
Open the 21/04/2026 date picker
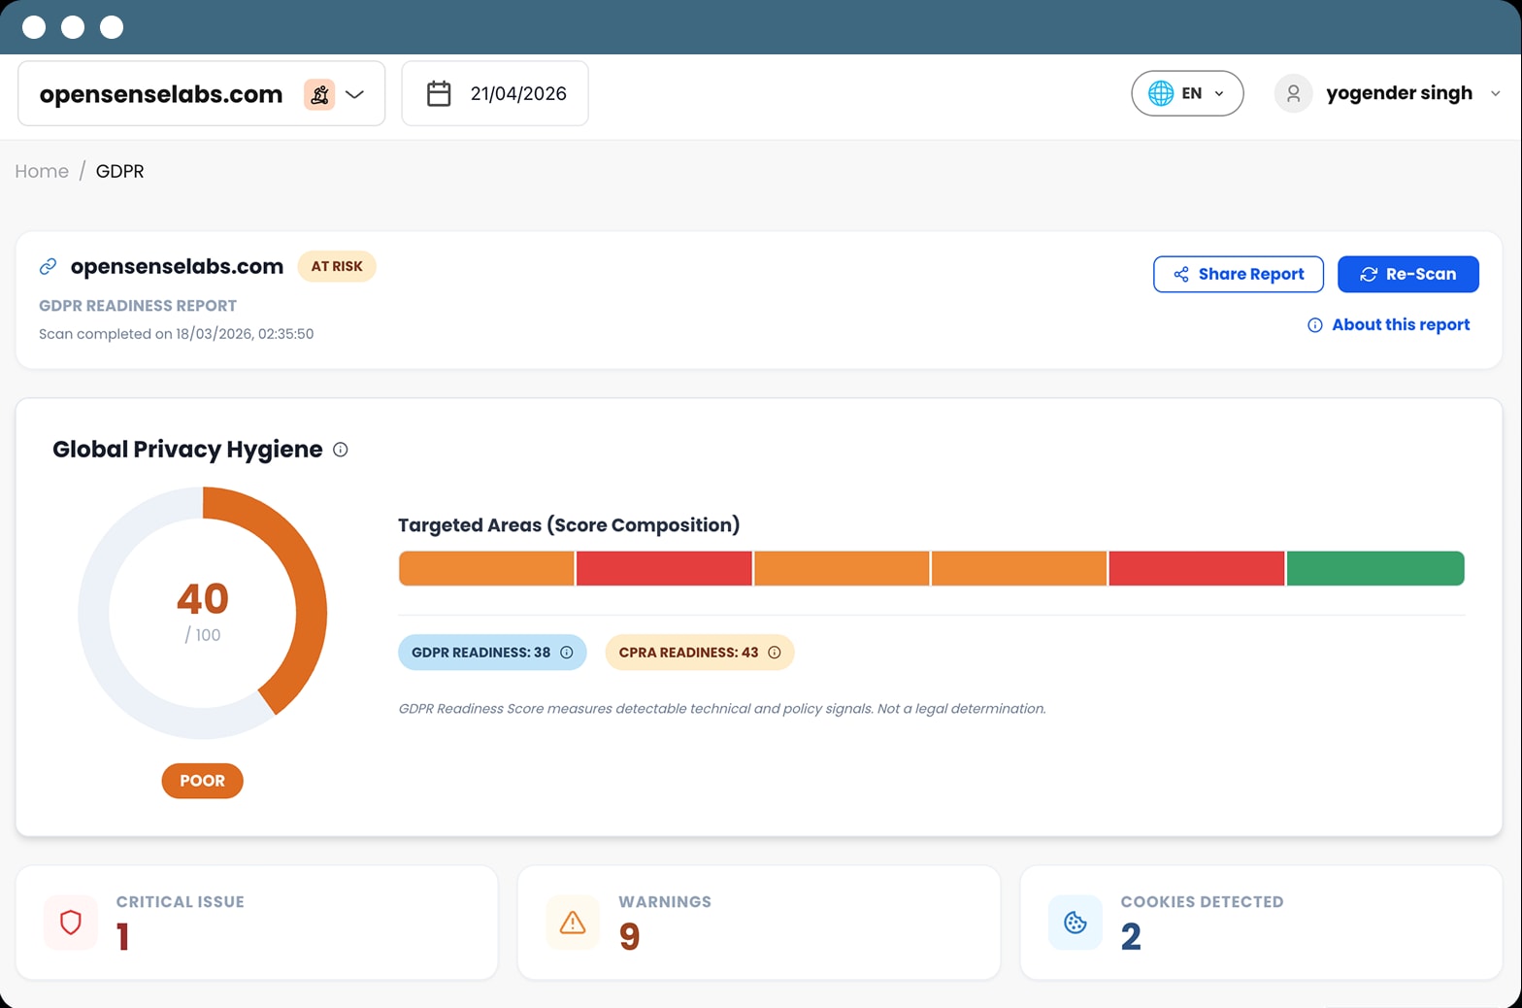pyautogui.click(x=495, y=93)
